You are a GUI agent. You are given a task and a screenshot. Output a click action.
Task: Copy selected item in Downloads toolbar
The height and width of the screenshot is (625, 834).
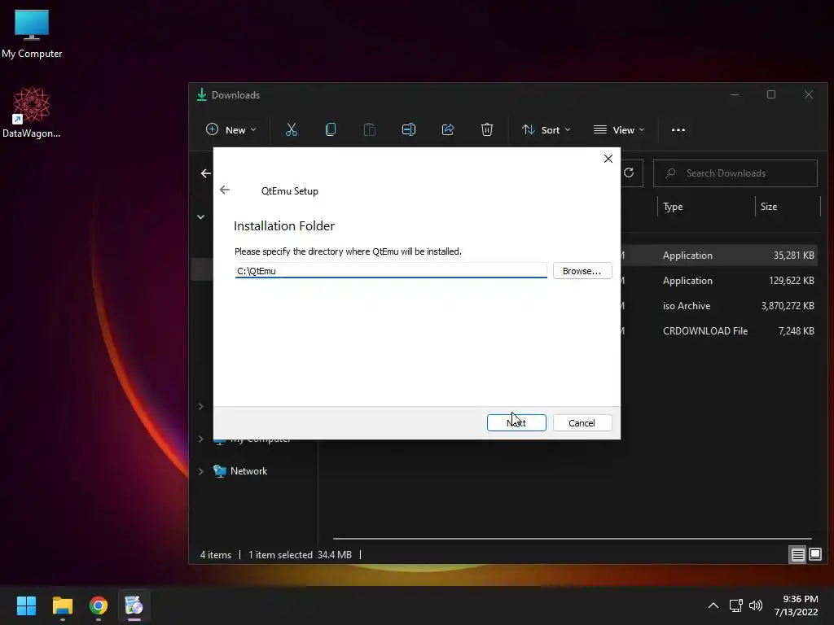[x=331, y=129]
